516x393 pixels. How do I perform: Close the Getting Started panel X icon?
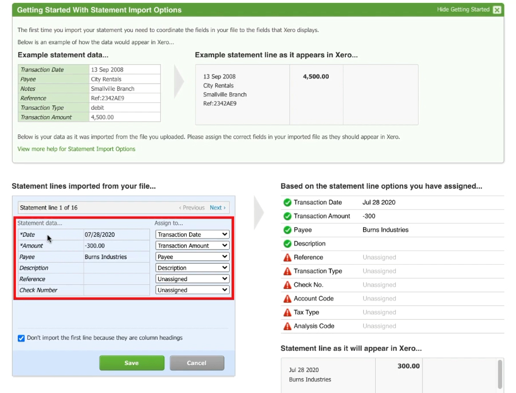pos(497,10)
